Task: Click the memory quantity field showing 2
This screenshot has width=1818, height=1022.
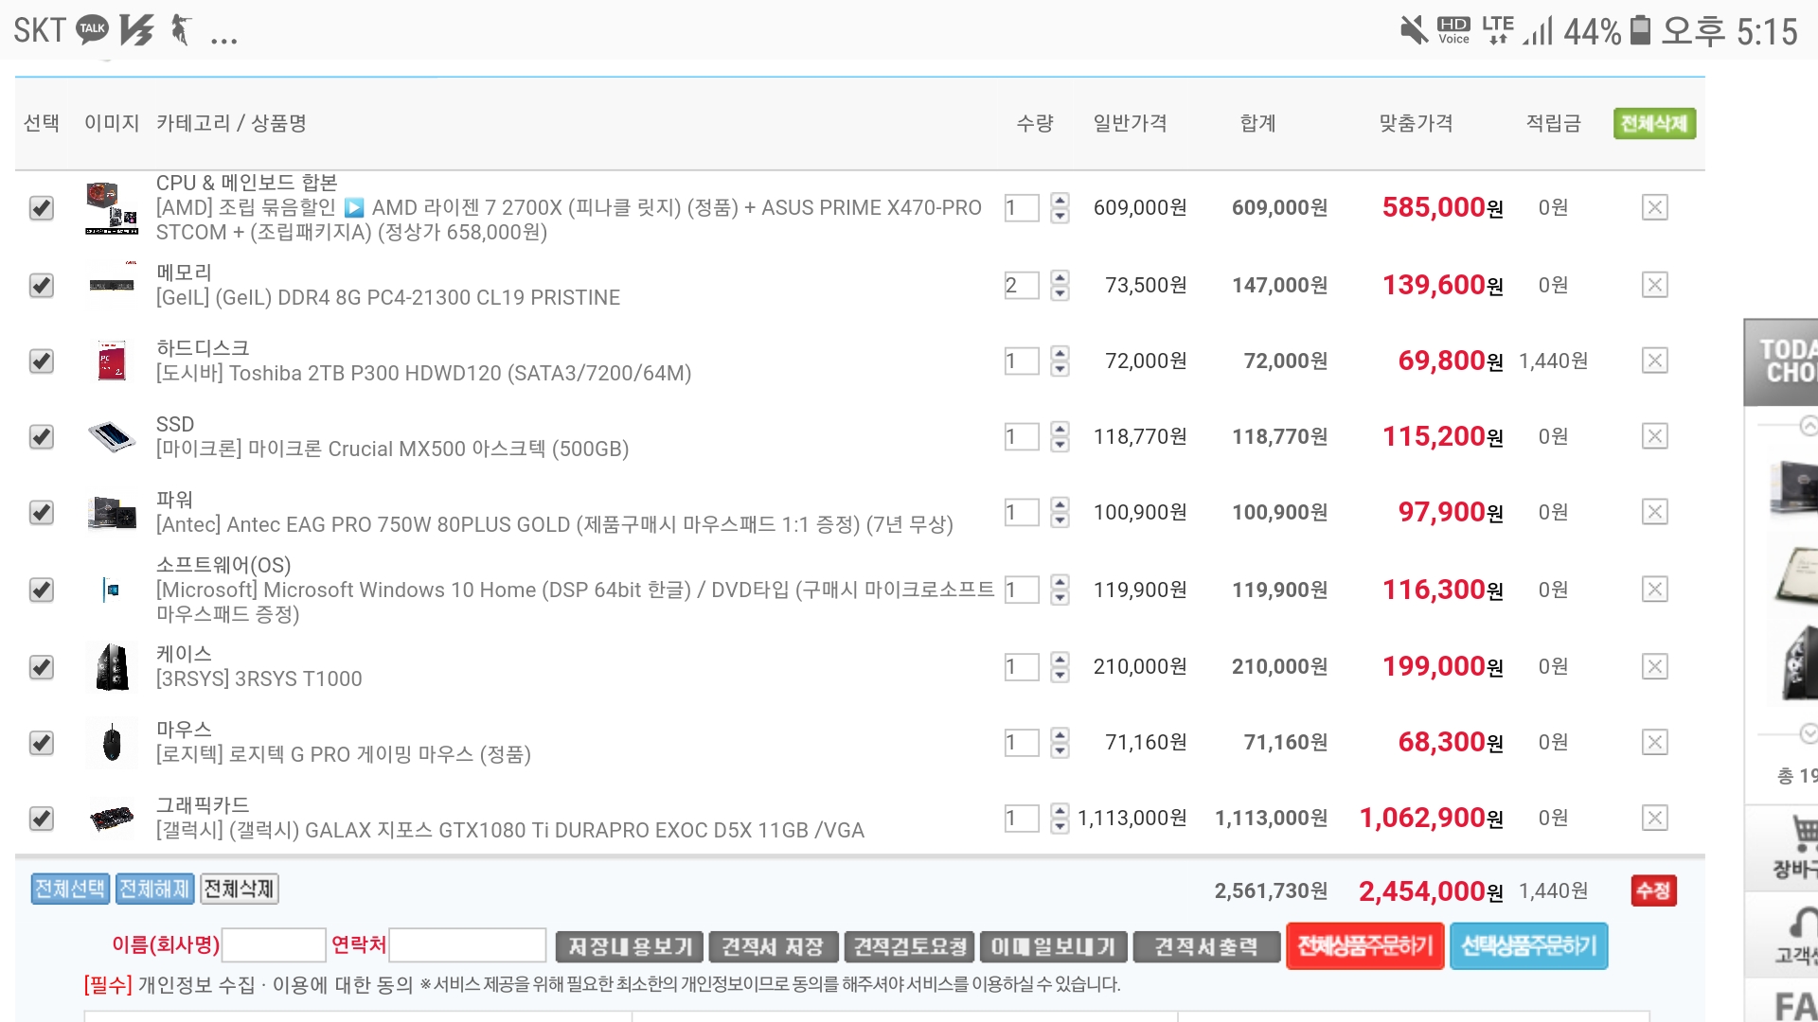Action: tap(1022, 285)
